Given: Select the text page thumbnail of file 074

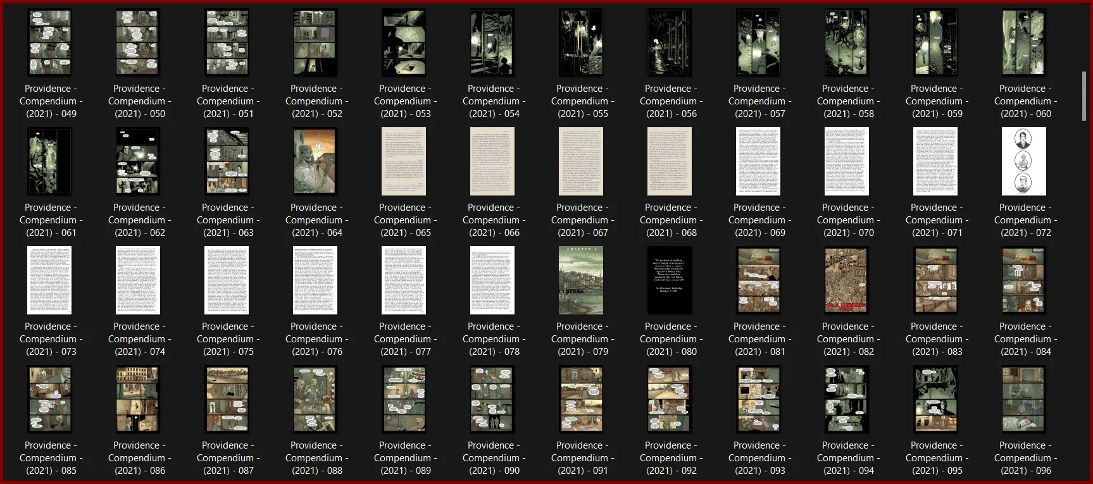Looking at the screenshot, I should [138, 280].
